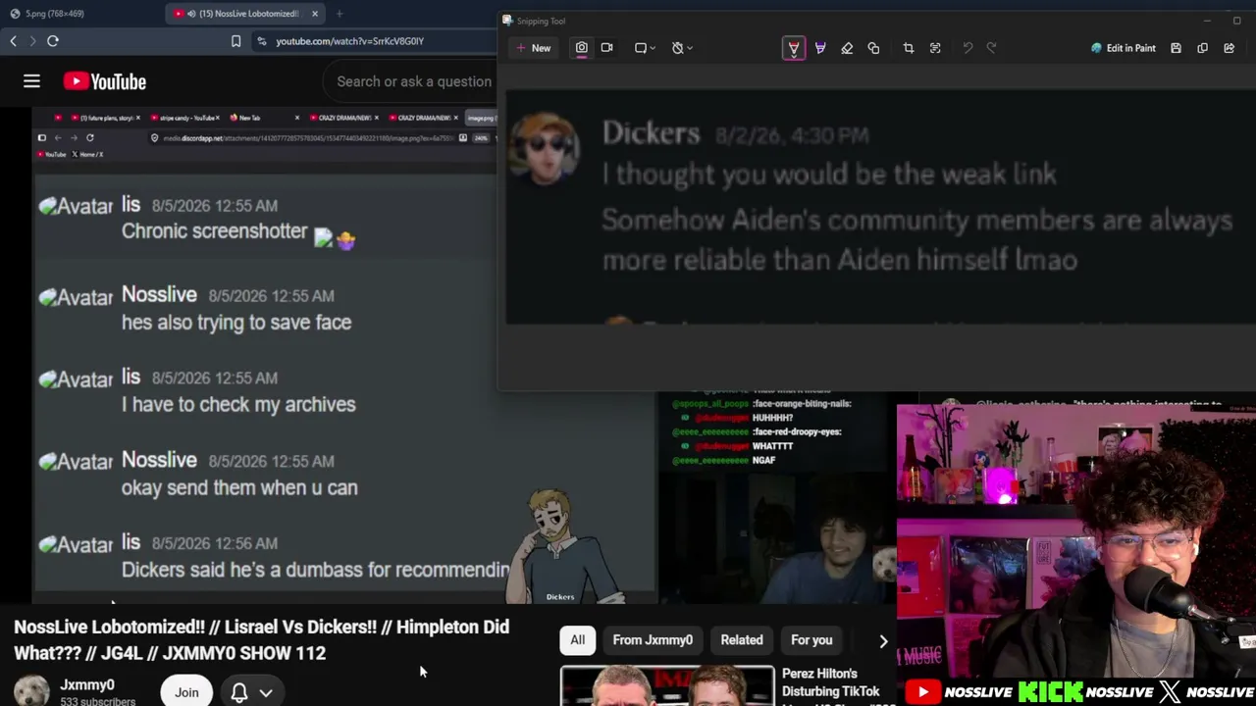Click the browser forward arrow

pos(32,41)
